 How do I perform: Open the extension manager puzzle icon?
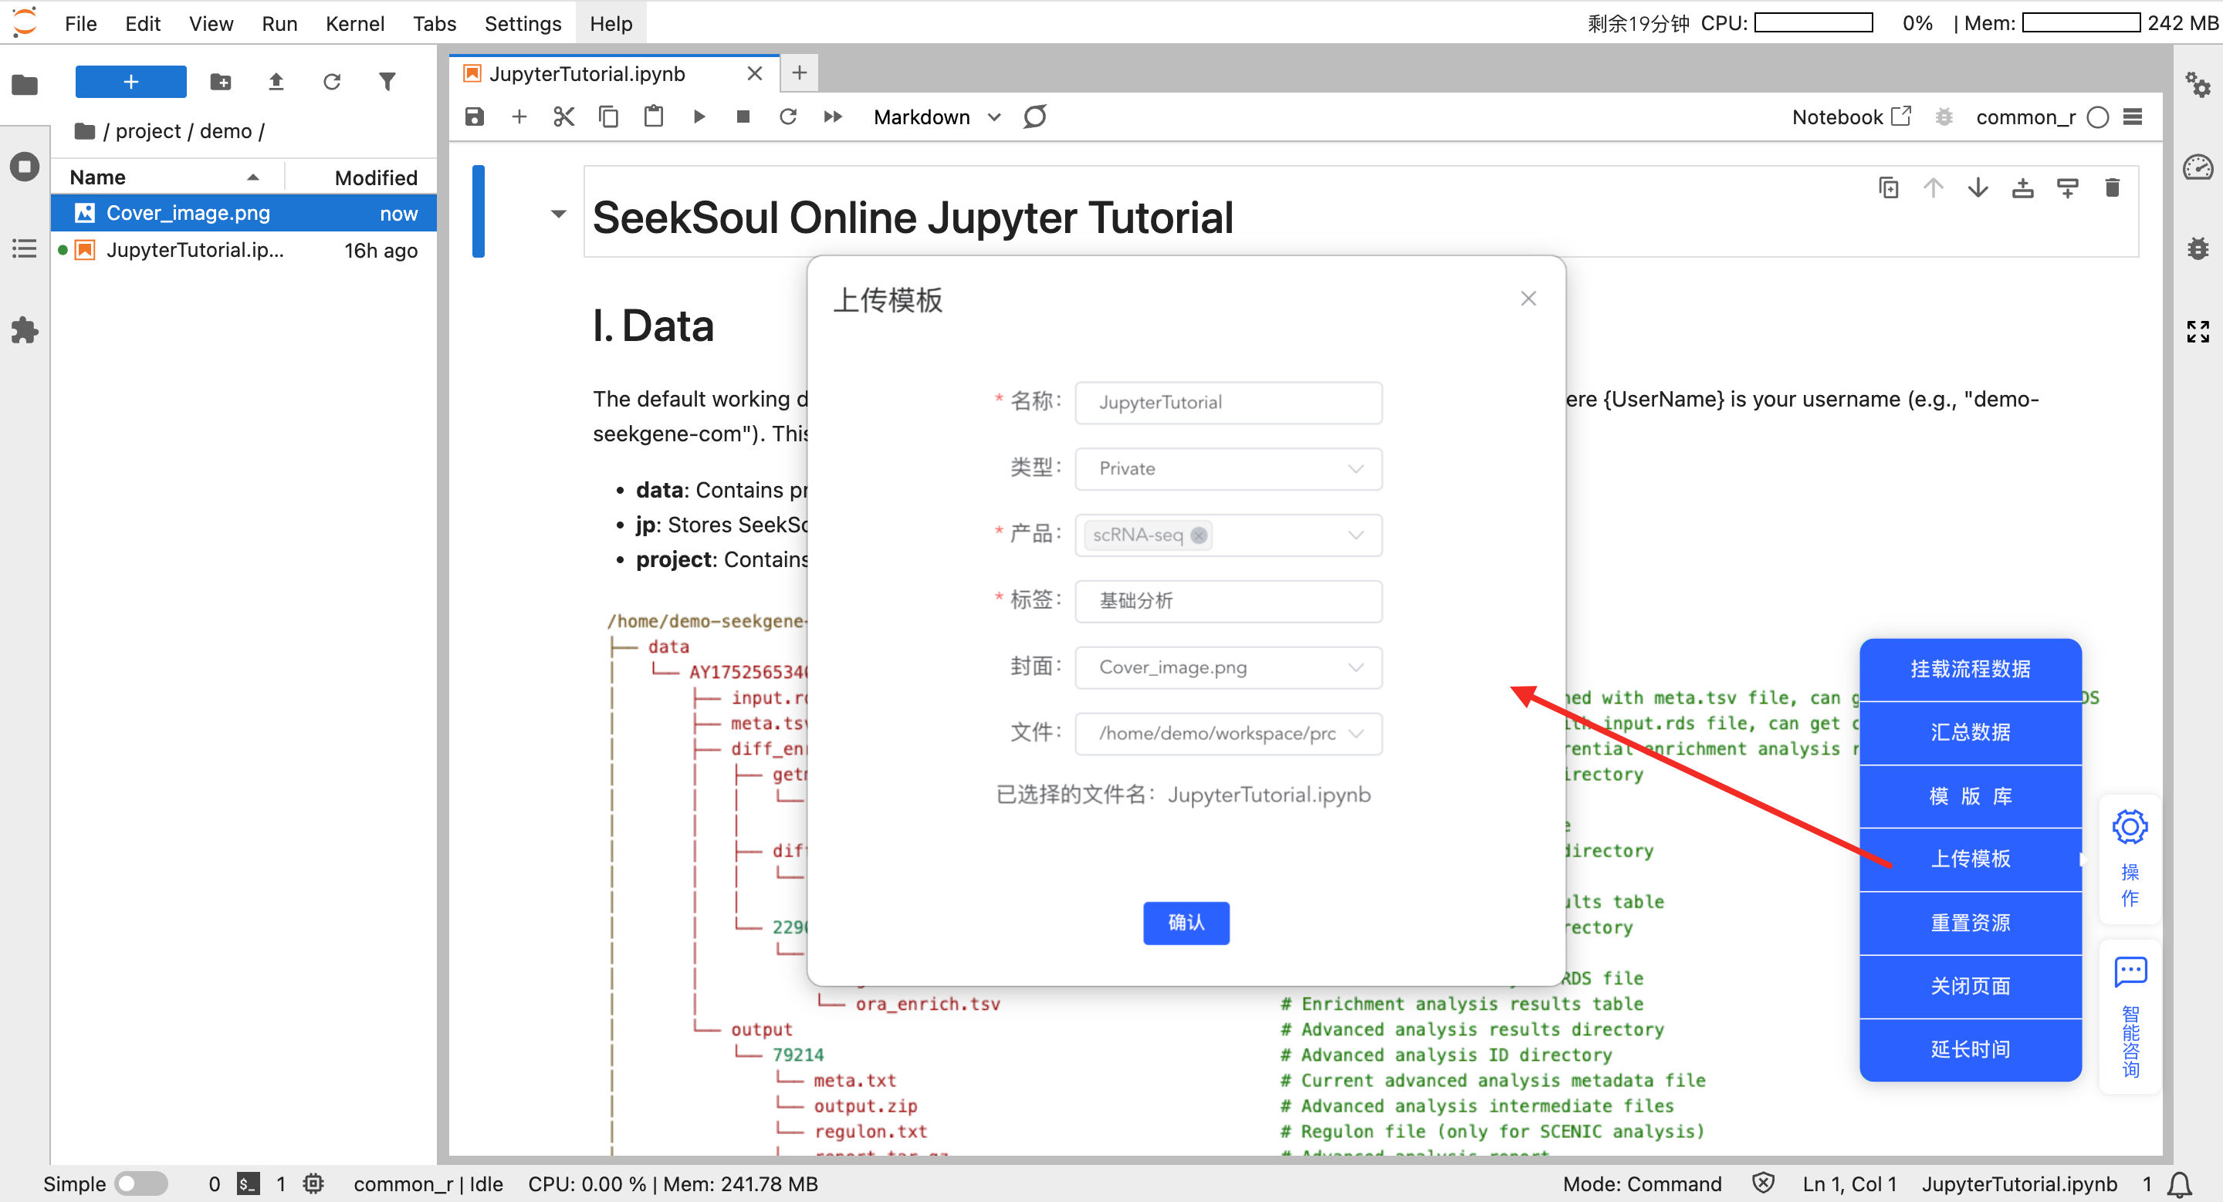coord(24,330)
